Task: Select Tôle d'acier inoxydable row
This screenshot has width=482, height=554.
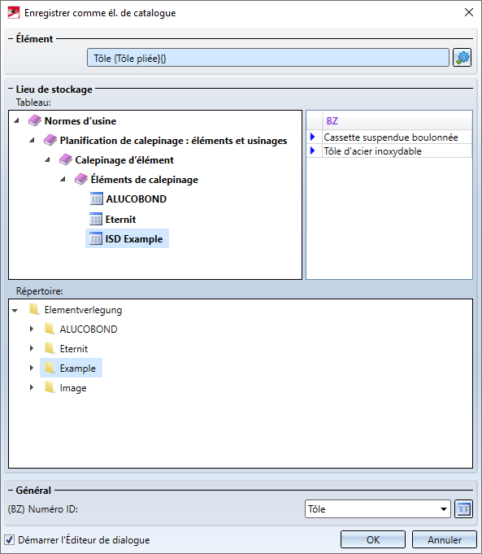Action: pos(390,150)
